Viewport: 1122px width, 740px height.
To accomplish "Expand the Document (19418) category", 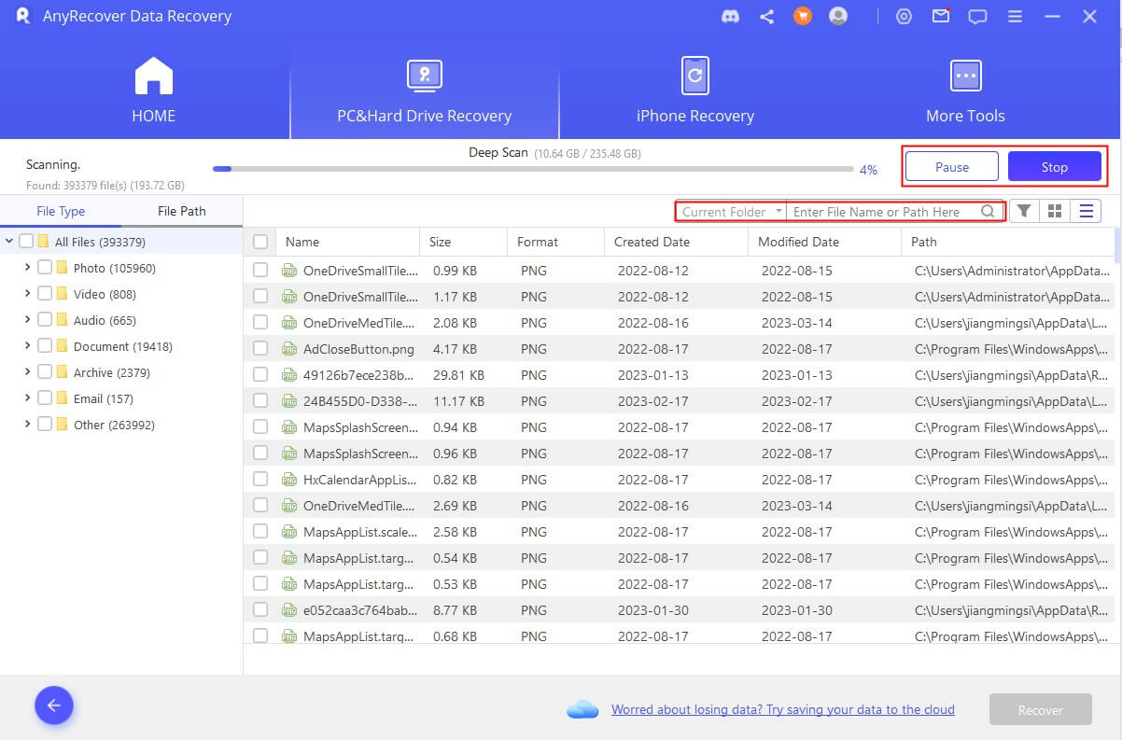I will 27,346.
